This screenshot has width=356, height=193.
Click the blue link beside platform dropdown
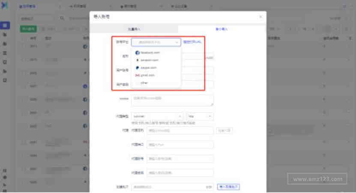point(192,42)
